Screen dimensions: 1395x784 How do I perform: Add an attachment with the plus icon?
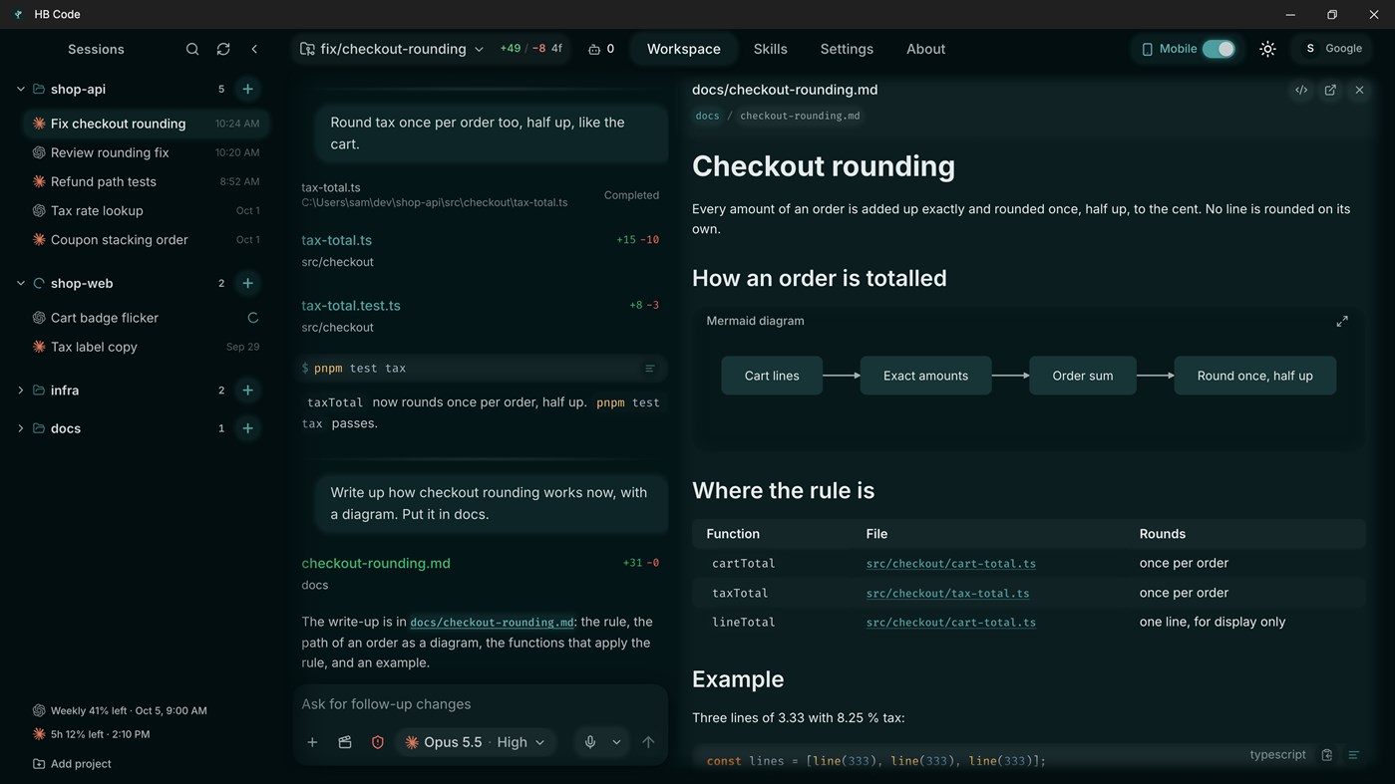(312, 742)
